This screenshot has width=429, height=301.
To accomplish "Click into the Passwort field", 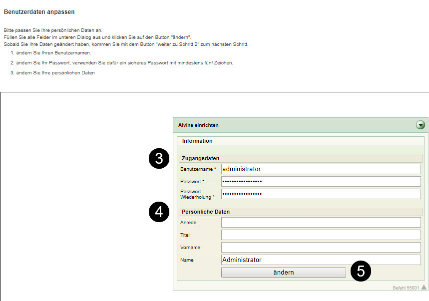I will click(x=321, y=181).
